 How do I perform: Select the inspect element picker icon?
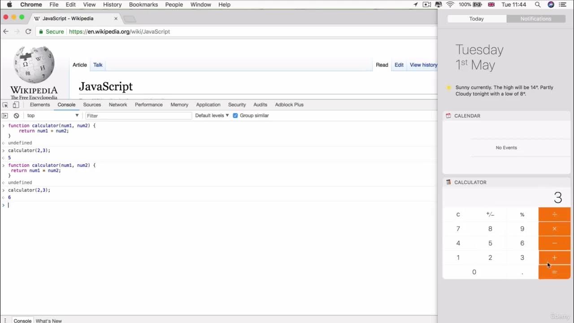pyautogui.click(x=5, y=105)
